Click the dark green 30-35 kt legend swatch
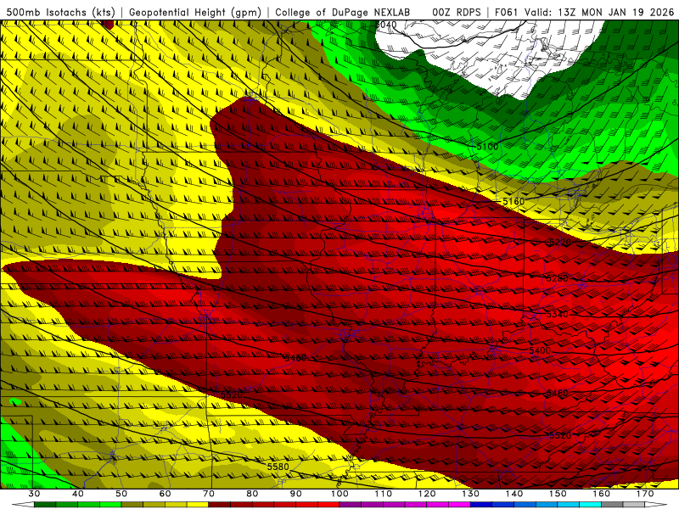The width and height of the screenshot is (679, 509). click(x=45, y=505)
